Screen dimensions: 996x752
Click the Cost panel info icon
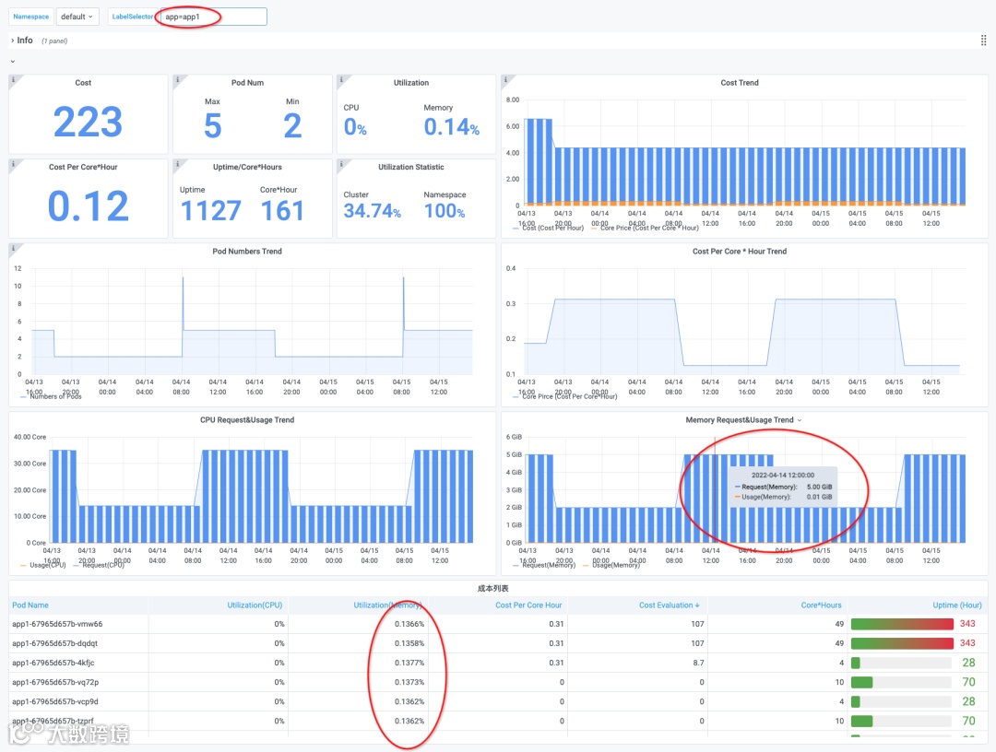[13, 79]
